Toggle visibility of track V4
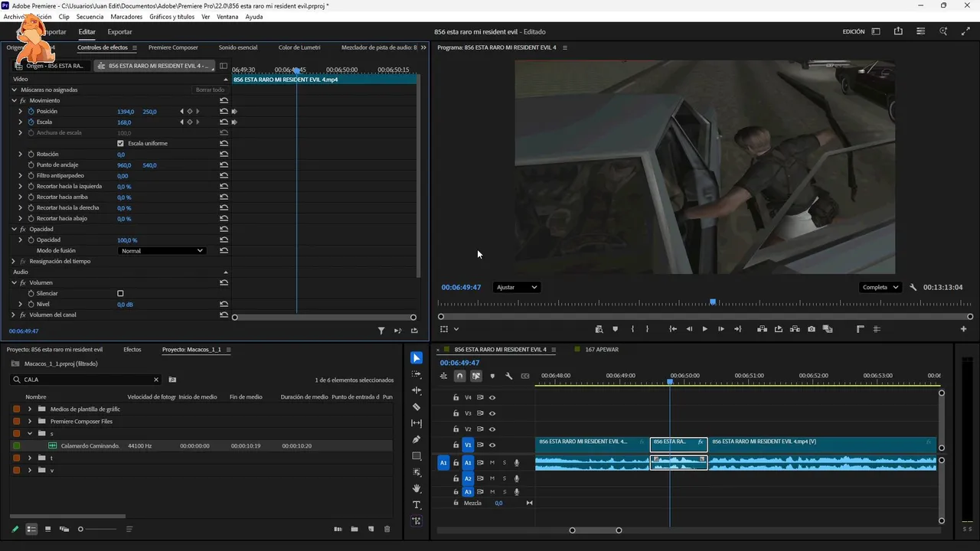The width and height of the screenshot is (980, 551). [492, 398]
